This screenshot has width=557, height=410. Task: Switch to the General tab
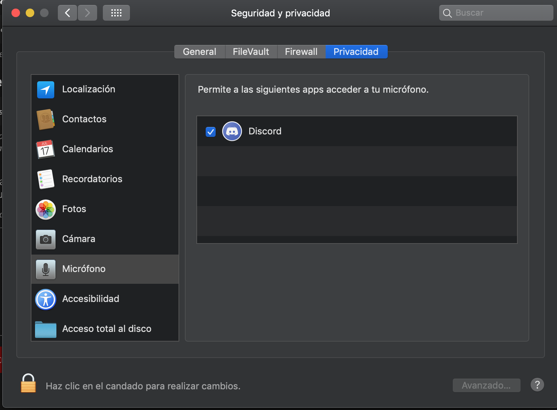pos(200,52)
